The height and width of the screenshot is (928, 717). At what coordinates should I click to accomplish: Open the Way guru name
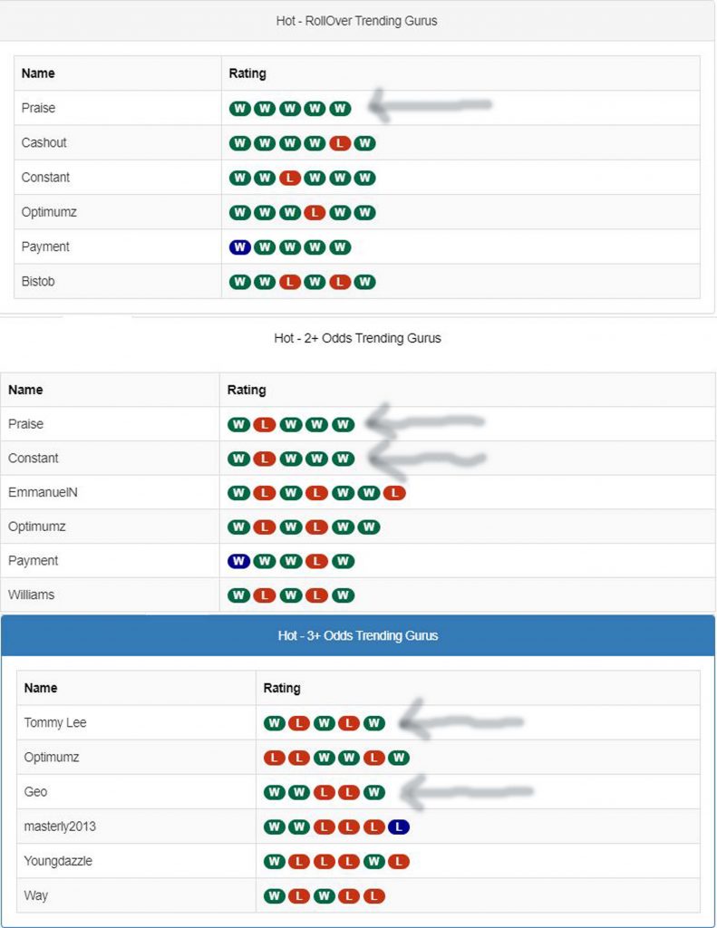click(x=36, y=896)
